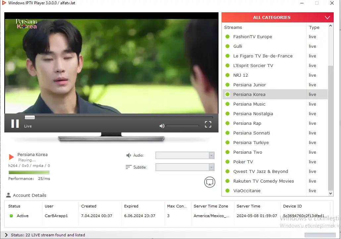Click the expiry date 6.06.2024 23:37

(x=140, y=216)
